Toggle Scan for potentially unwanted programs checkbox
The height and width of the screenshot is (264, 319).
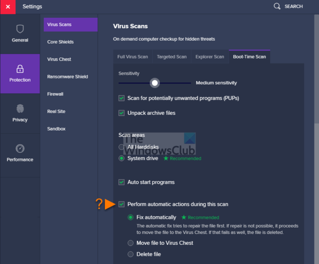122,98
